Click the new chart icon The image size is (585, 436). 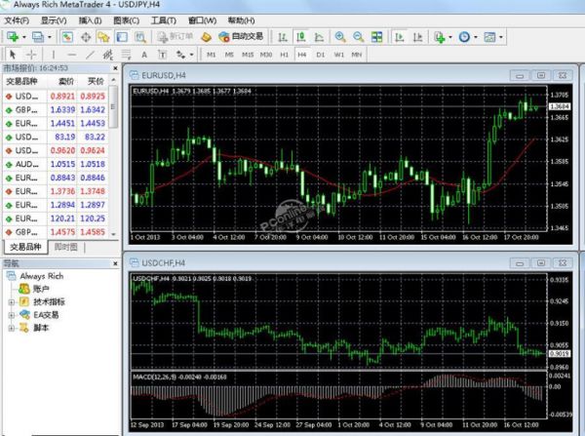14,36
